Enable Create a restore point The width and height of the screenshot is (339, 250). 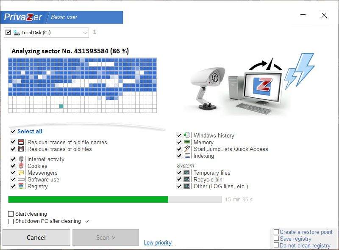click(276, 232)
